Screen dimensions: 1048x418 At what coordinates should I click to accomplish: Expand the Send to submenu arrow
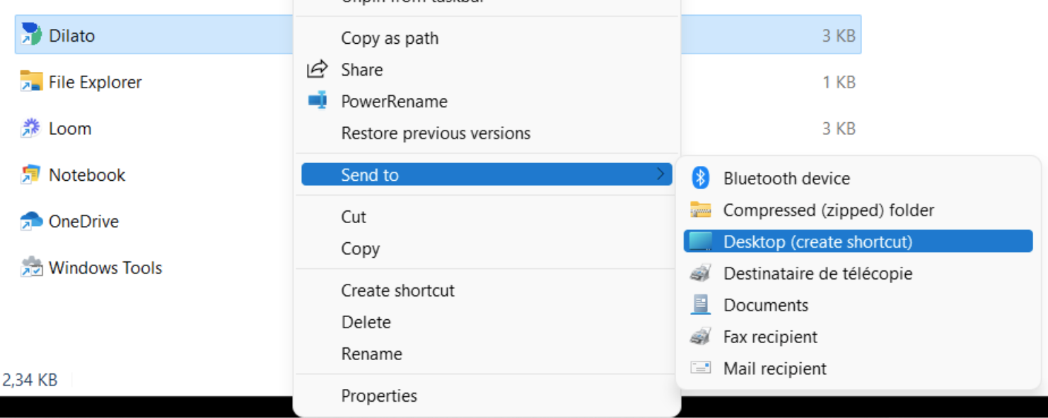click(662, 174)
